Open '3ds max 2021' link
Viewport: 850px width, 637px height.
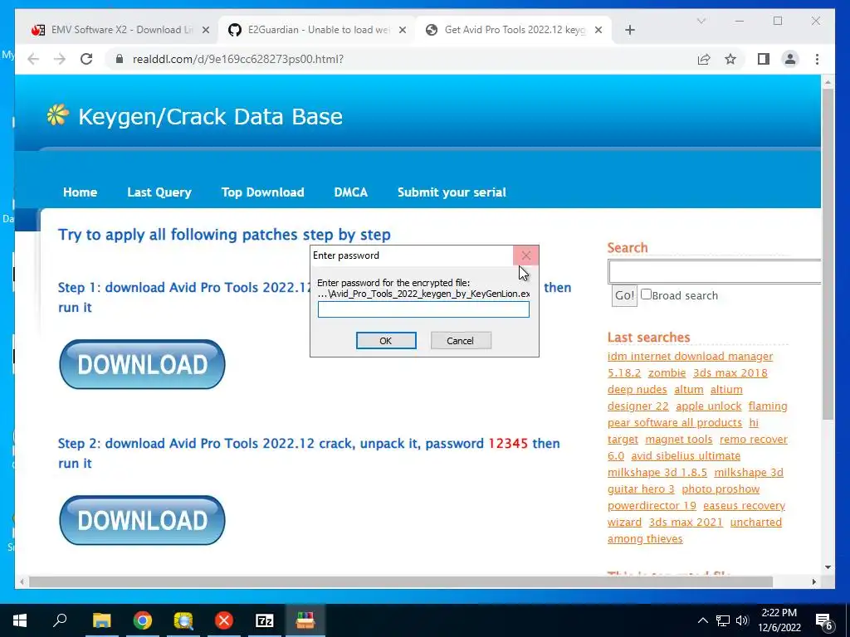[x=686, y=523]
